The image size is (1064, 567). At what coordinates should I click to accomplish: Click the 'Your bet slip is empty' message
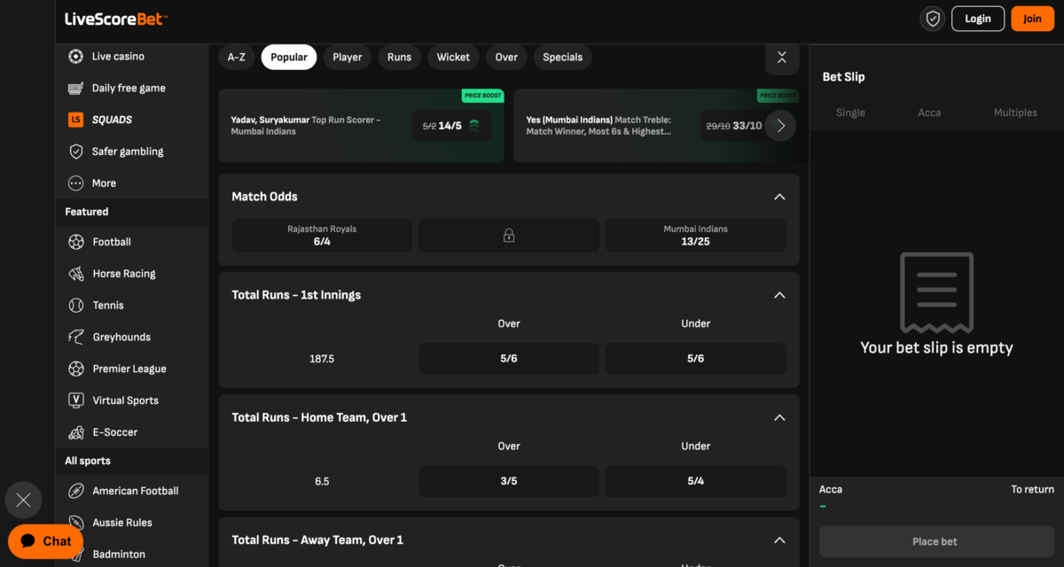936,348
